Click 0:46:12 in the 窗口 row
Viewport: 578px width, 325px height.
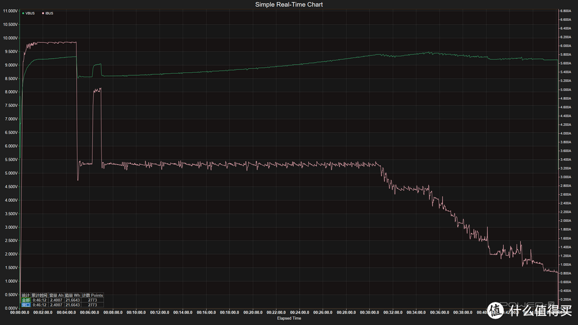(x=40, y=305)
